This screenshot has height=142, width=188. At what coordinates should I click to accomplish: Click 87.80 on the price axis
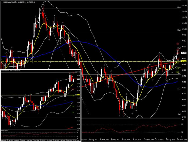pos(184,117)
